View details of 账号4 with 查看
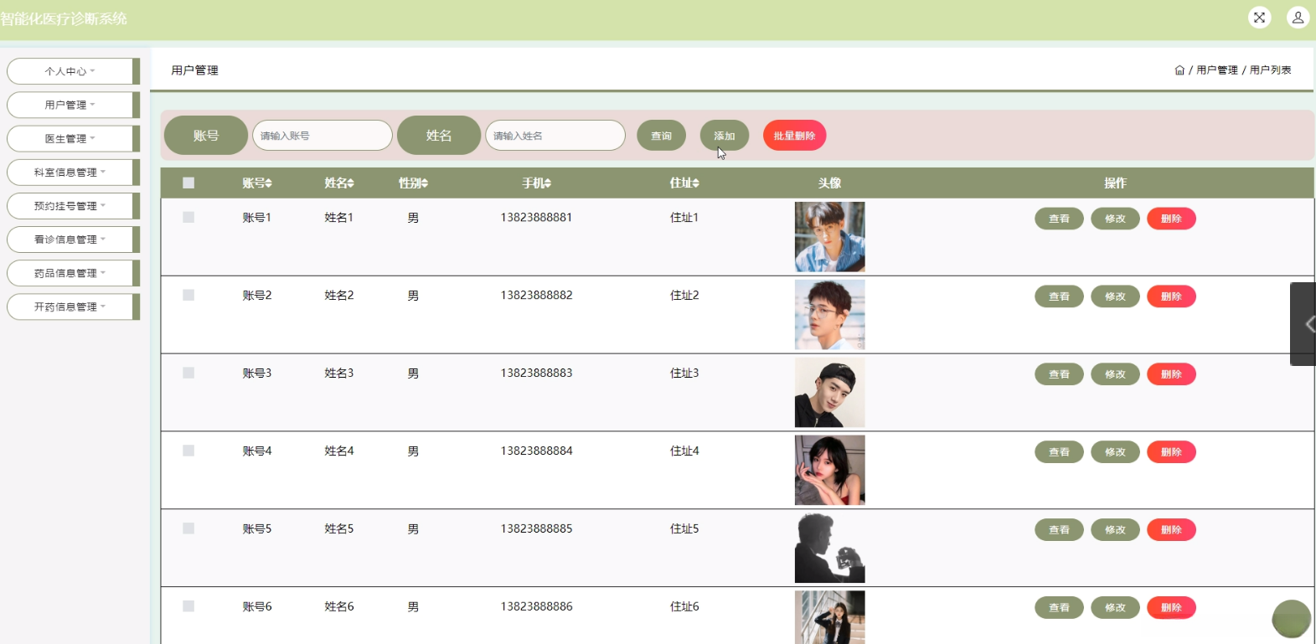 click(x=1060, y=452)
